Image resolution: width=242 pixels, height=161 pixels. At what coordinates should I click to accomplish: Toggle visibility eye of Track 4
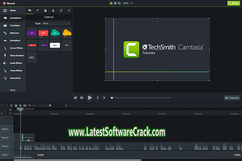pyautogui.click(x=11, y=127)
